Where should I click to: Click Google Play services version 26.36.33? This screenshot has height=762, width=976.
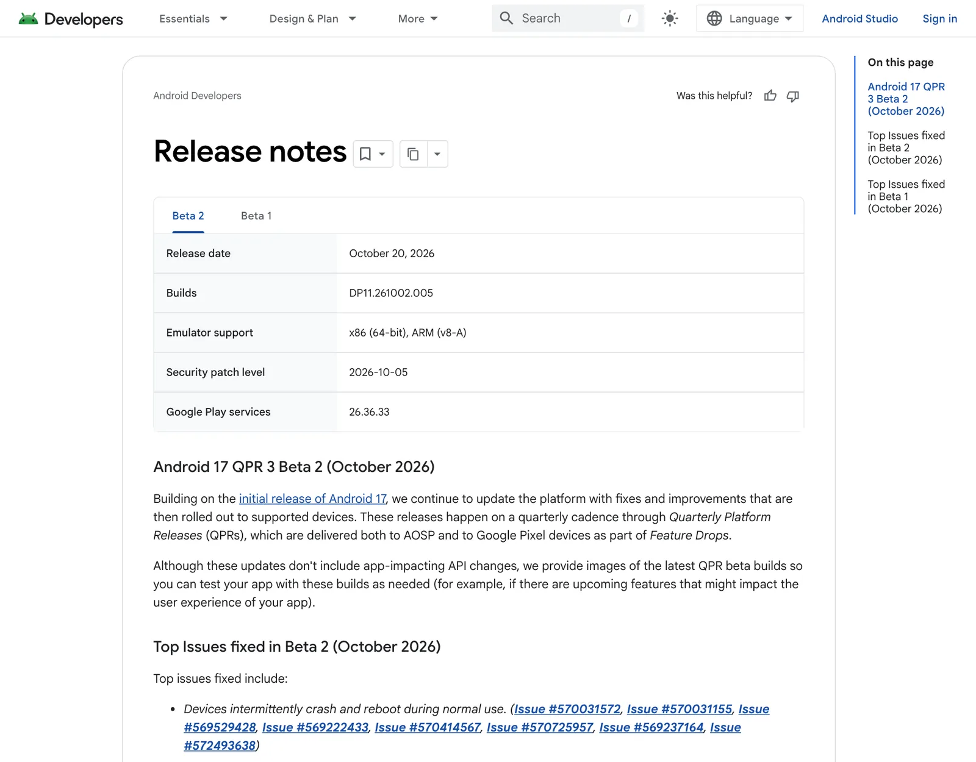(x=369, y=412)
